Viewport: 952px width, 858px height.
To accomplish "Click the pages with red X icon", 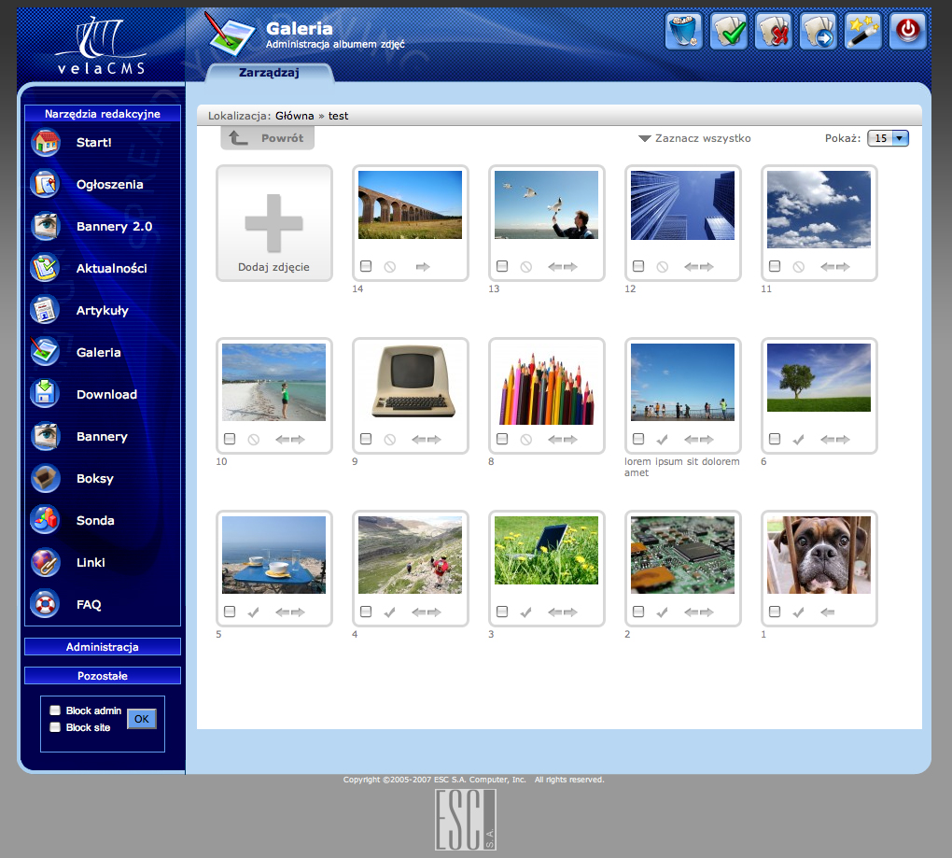I will click(773, 31).
